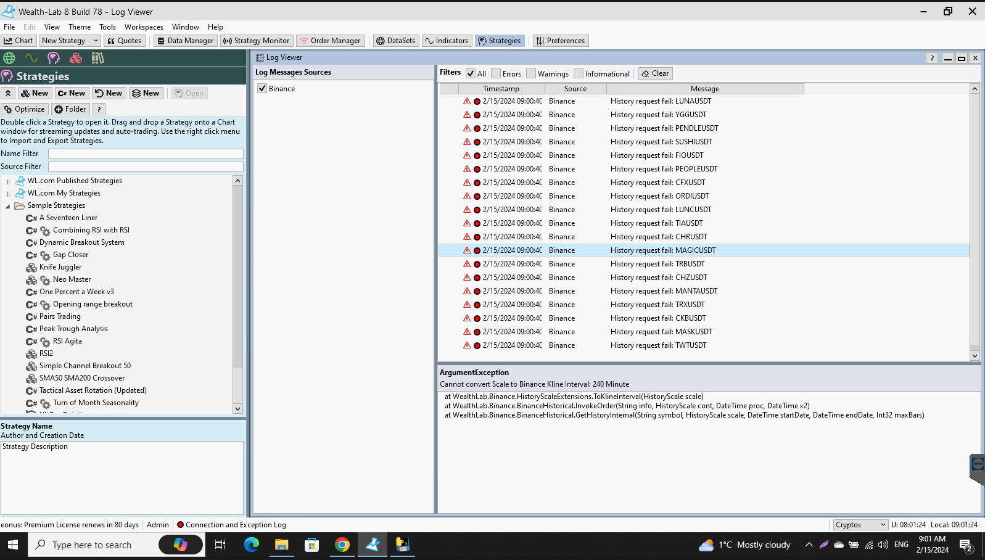Clear the log with the Clear button

click(655, 73)
